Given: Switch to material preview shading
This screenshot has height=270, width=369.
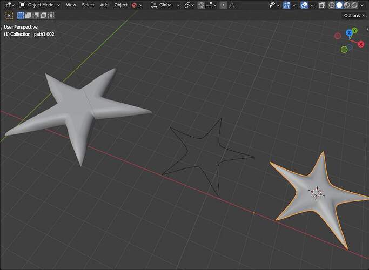Looking at the screenshot, I should pyautogui.click(x=347, y=5).
